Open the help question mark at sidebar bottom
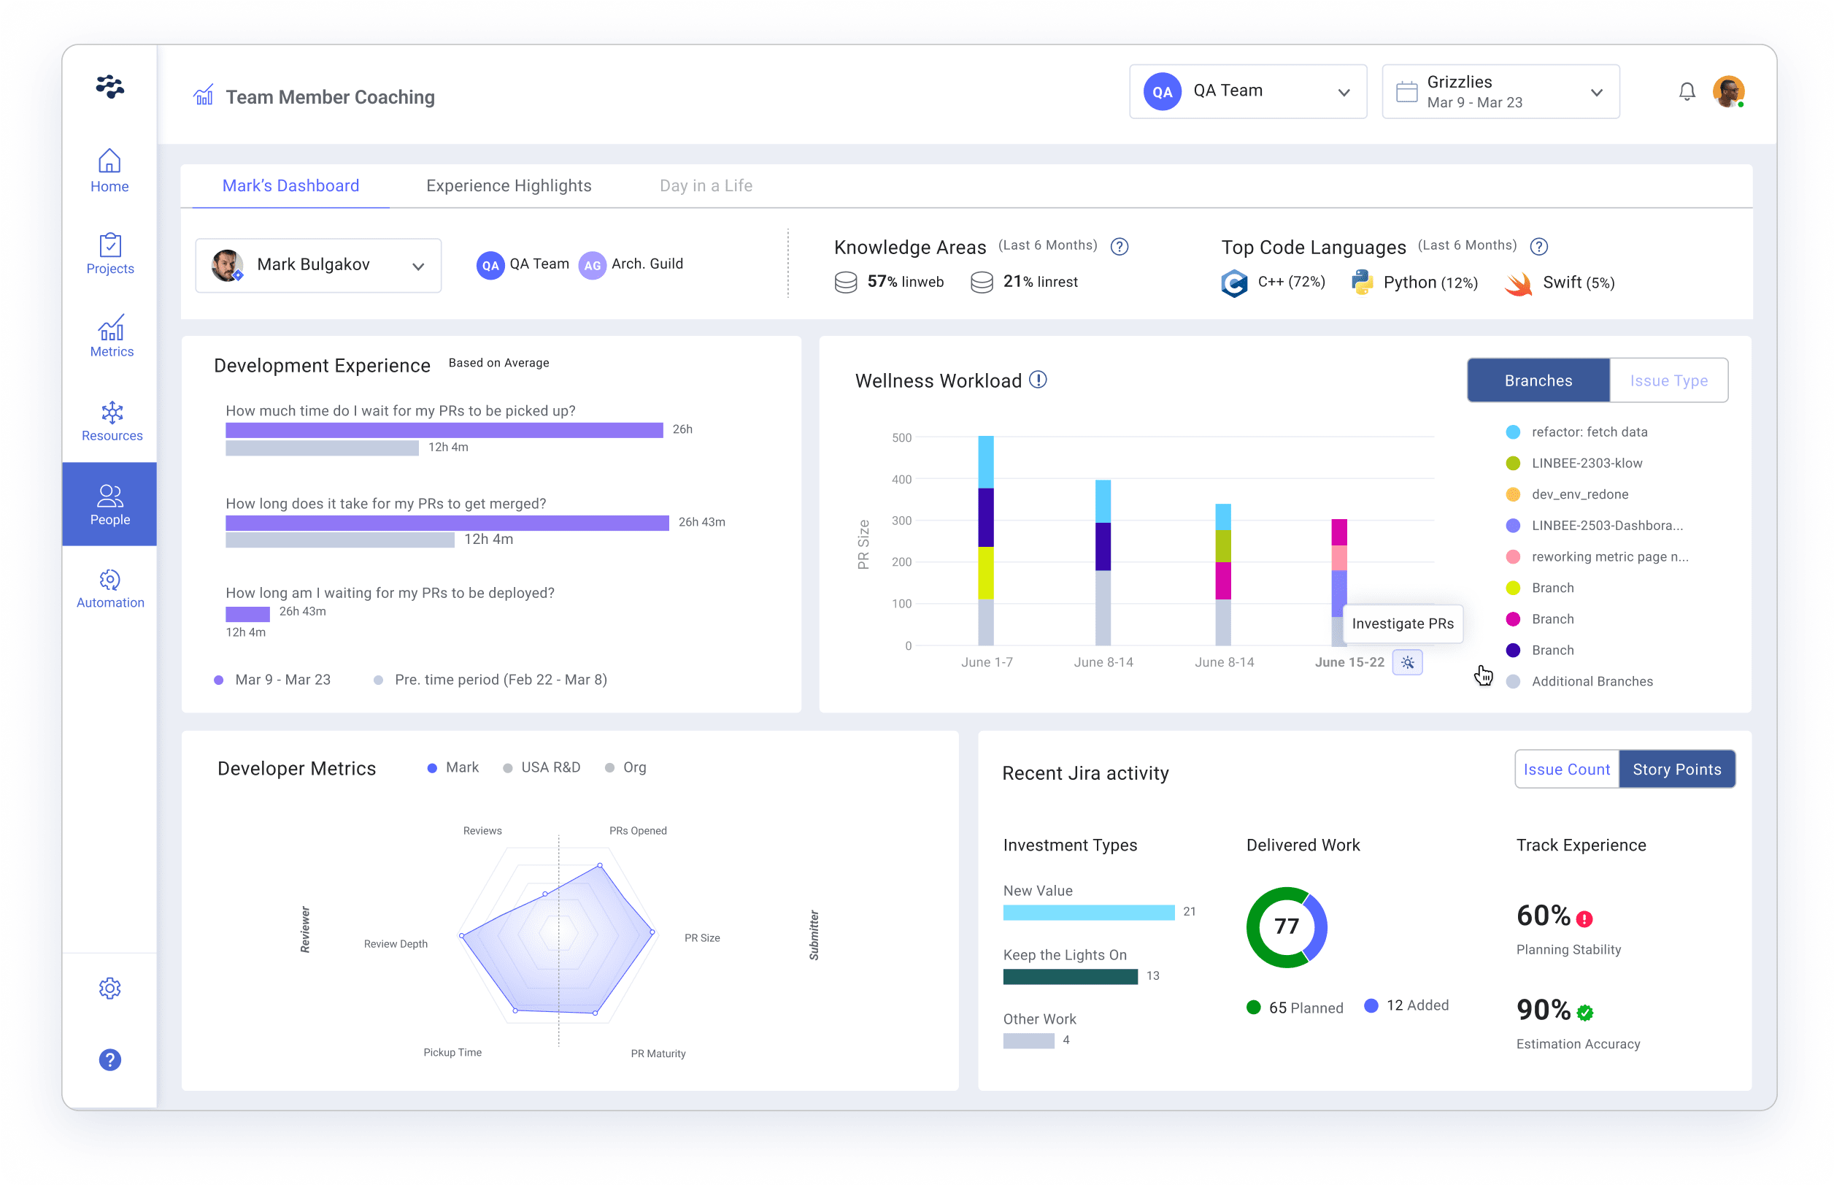This screenshot has width=1834, height=1185. [110, 1059]
